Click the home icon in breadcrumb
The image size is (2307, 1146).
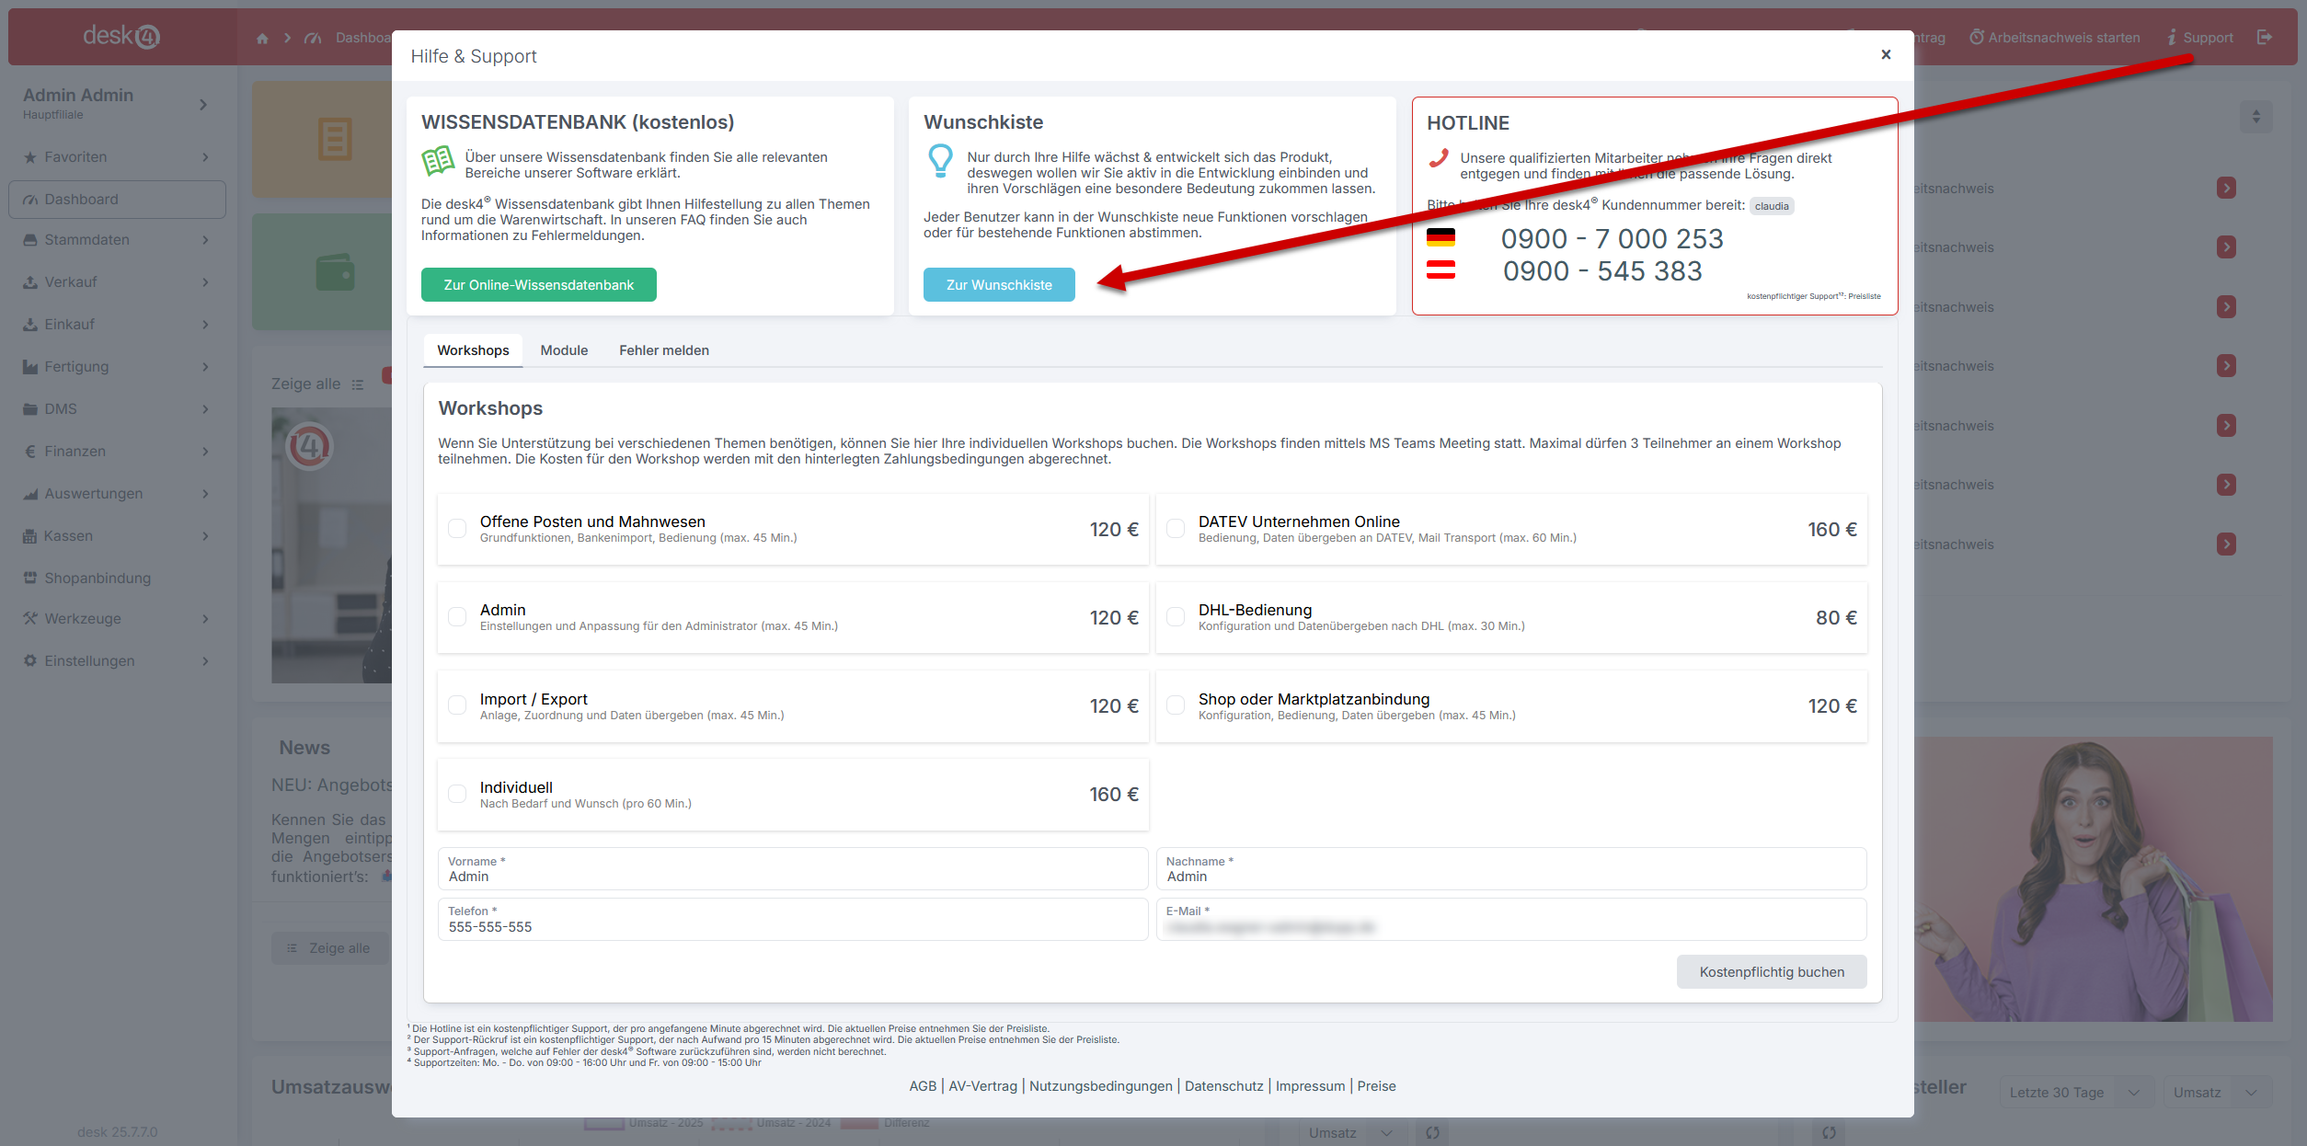pyautogui.click(x=262, y=38)
